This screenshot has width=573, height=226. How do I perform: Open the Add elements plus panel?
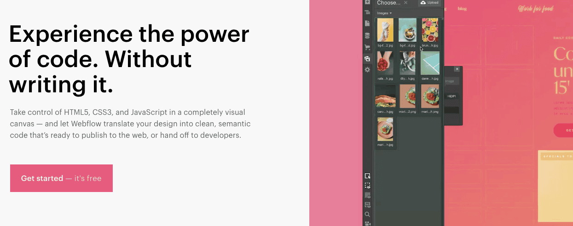[367, 2]
